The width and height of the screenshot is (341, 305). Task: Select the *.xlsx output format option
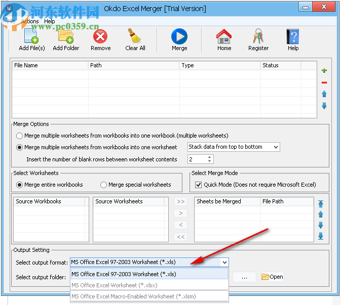[149, 285]
